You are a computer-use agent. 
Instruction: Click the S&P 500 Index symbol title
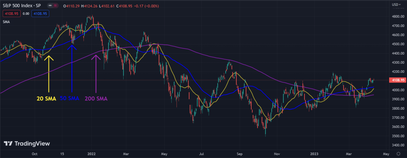(x=21, y=5)
